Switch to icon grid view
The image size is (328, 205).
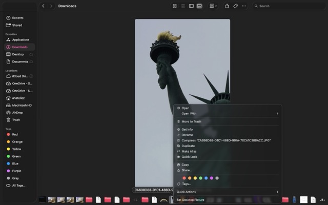(x=175, y=6)
